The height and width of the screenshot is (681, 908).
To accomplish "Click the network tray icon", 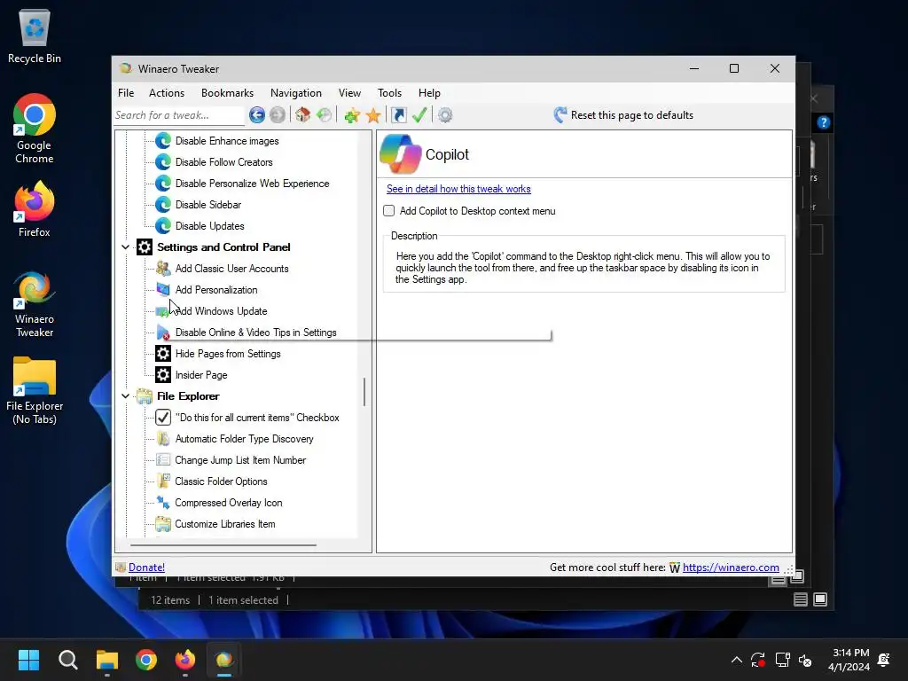I will pyautogui.click(x=782, y=660).
